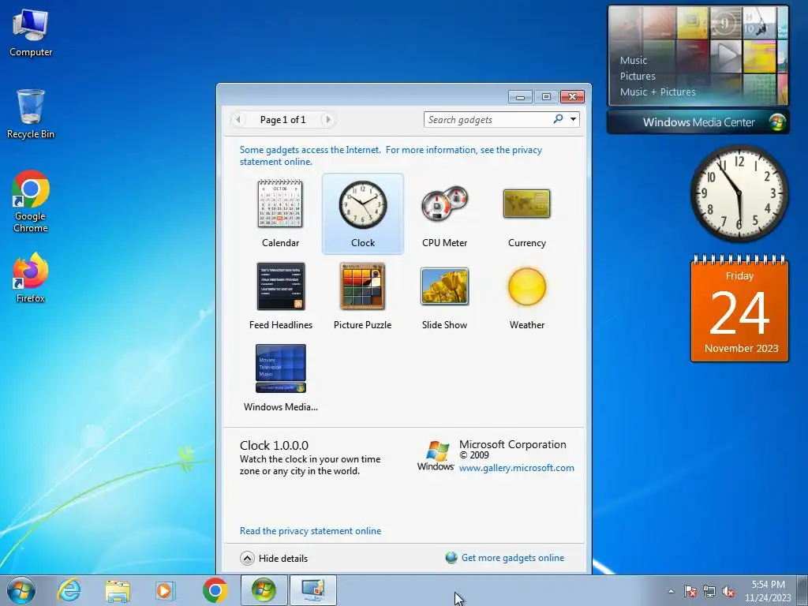The width and height of the screenshot is (808, 606).
Task: Click the Windows Media Center title bar
Action: pos(698,122)
